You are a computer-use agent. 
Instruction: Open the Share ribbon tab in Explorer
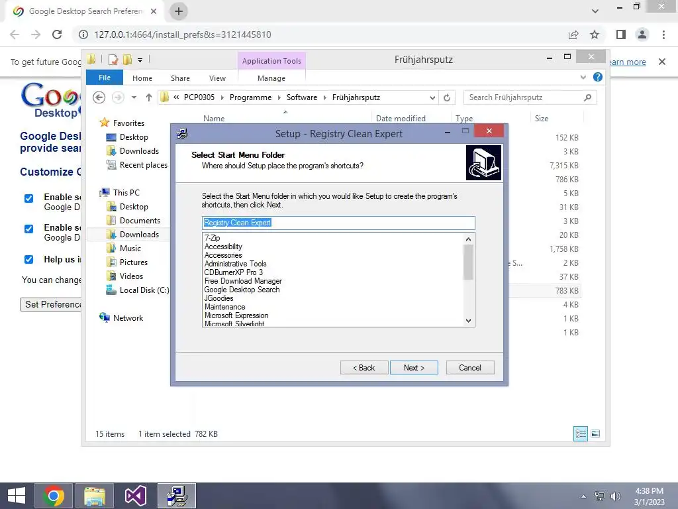point(180,78)
